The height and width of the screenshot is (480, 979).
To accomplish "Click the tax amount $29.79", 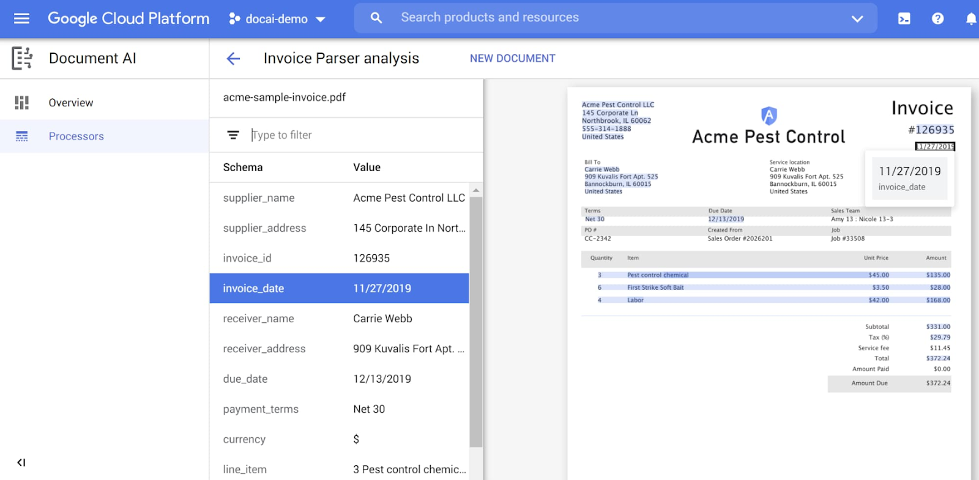I will [940, 337].
